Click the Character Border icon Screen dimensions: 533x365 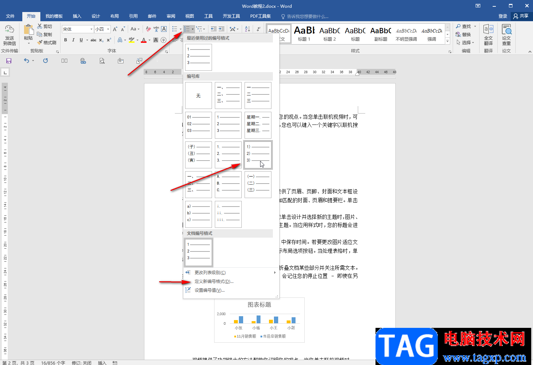[164, 29]
